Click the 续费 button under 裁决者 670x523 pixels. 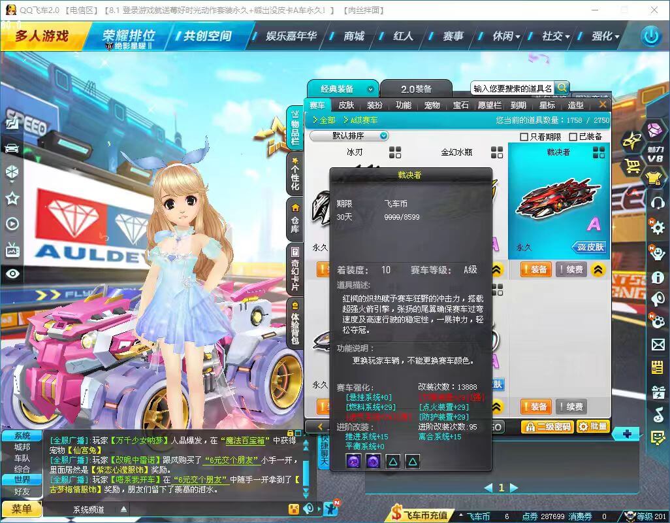click(x=571, y=269)
